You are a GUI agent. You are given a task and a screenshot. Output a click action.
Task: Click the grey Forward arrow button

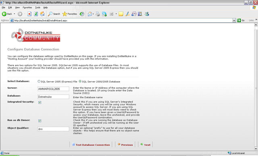(20, 14)
